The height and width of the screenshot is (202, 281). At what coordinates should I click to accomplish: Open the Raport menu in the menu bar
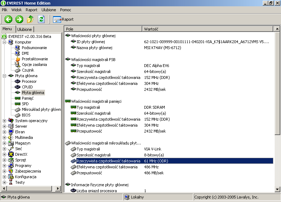click(31, 10)
